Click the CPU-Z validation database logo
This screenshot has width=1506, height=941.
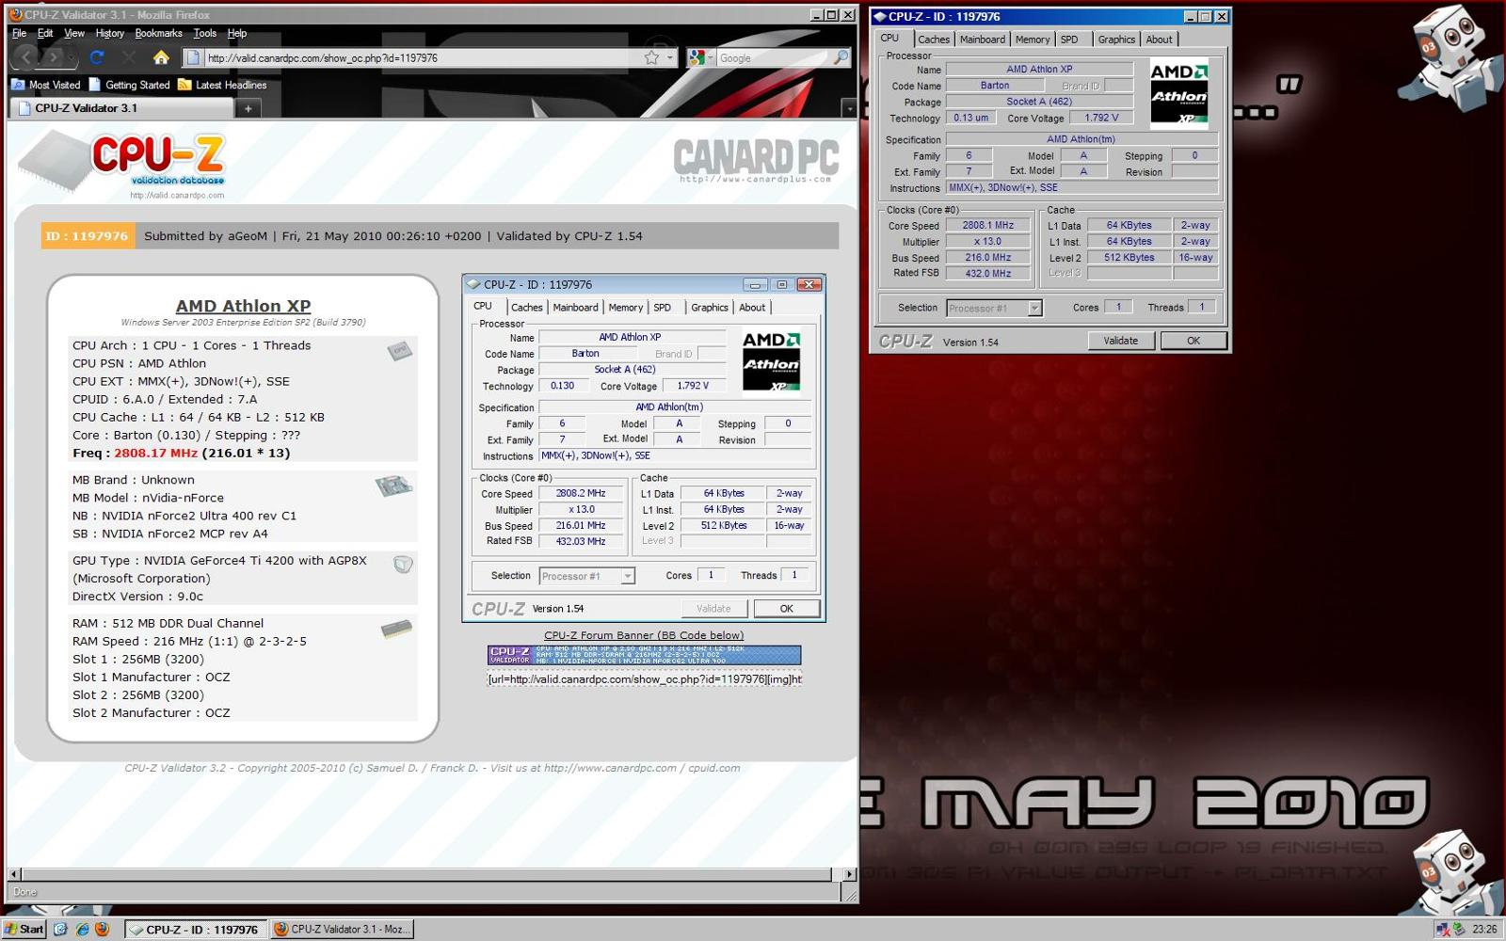point(122,165)
